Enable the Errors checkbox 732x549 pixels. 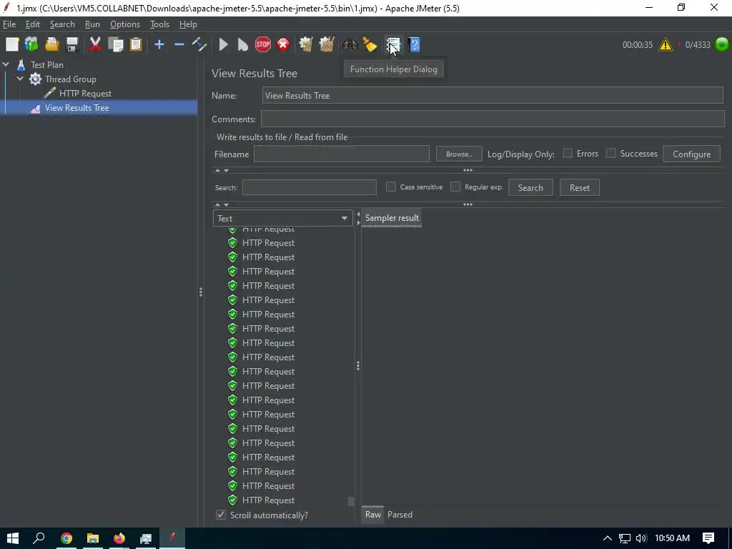coord(568,153)
